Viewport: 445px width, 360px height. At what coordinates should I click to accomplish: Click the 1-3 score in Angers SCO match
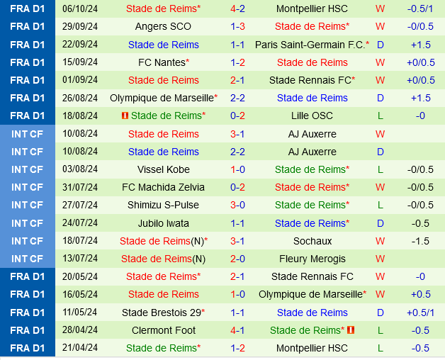pyautogui.click(x=238, y=26)
